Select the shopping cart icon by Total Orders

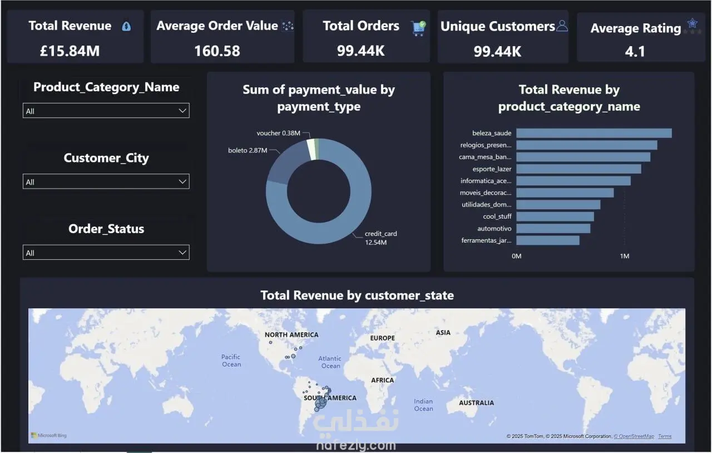[418, 28]
